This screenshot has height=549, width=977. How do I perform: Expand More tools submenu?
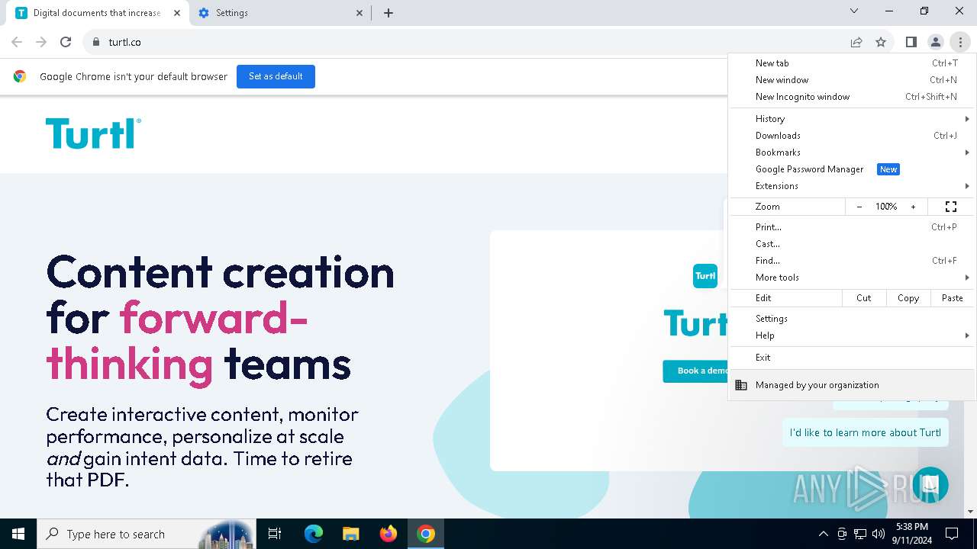(x=853, y=278)
